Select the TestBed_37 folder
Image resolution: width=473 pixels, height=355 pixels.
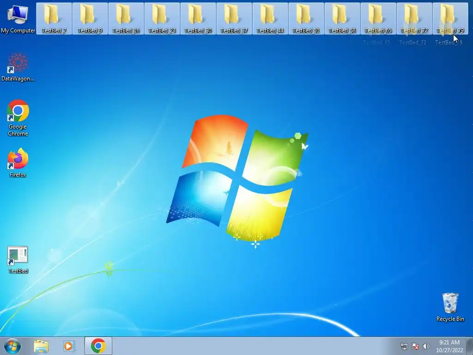pyautogui.click(x=234, y=18)
